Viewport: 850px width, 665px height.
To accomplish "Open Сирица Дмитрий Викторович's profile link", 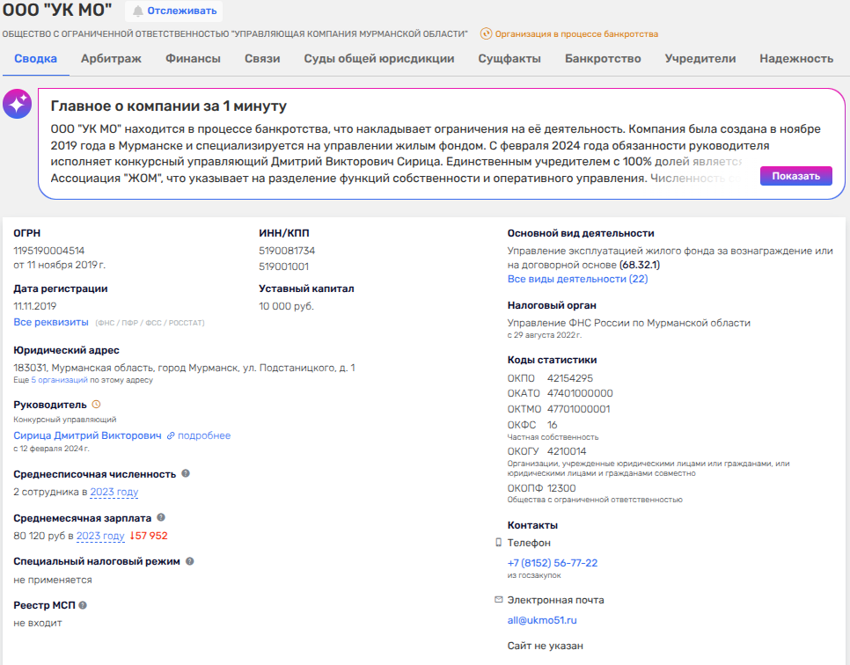I will [88, 435].
